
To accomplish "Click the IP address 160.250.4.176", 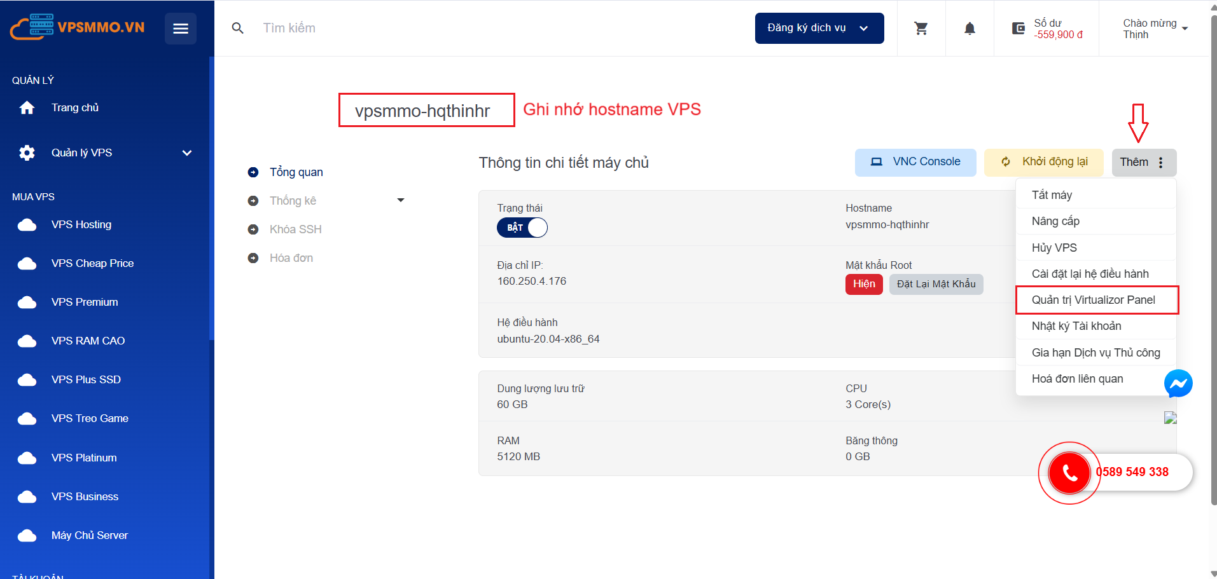I will coord(532,281).
